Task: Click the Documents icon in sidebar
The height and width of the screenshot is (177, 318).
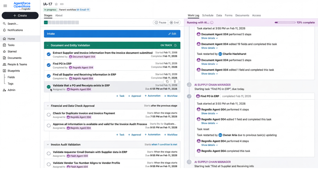Action: coord(4,58)
